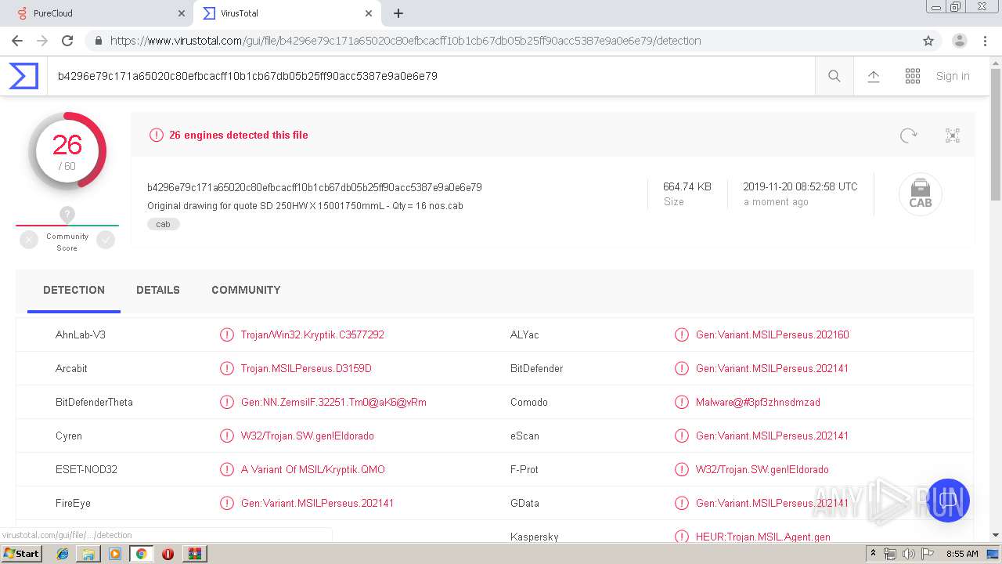Click the F-Prot W32/Trojan.SW.gen!Eldorado result
The image size is (1002, 564).
[762, 469]
